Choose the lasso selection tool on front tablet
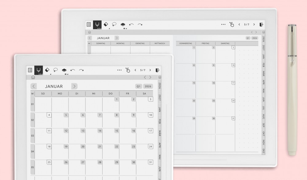307x180 pixels. click(56, 70)
